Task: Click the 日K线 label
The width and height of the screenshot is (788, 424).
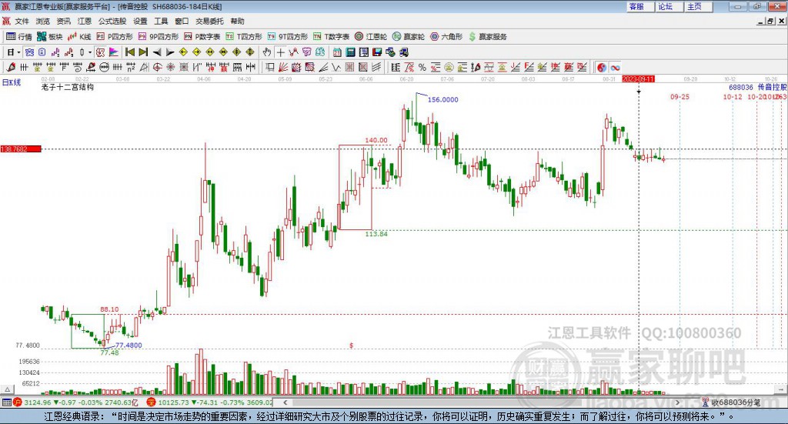Action: pos(12,82)
